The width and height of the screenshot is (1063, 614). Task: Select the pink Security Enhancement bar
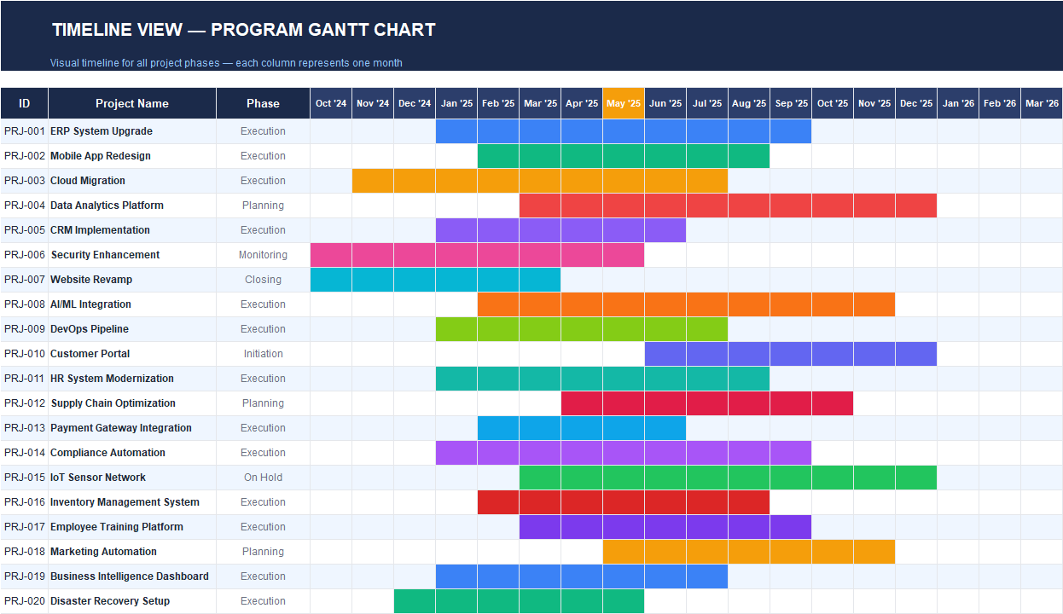tap(477, 255)
